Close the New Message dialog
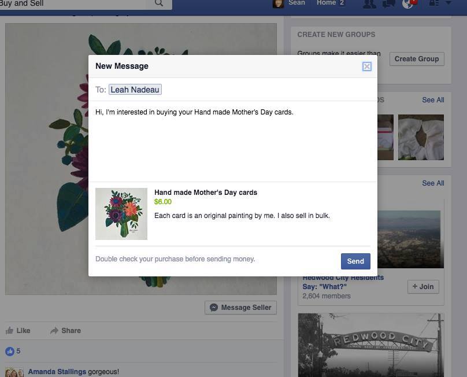 pos(366,66)
